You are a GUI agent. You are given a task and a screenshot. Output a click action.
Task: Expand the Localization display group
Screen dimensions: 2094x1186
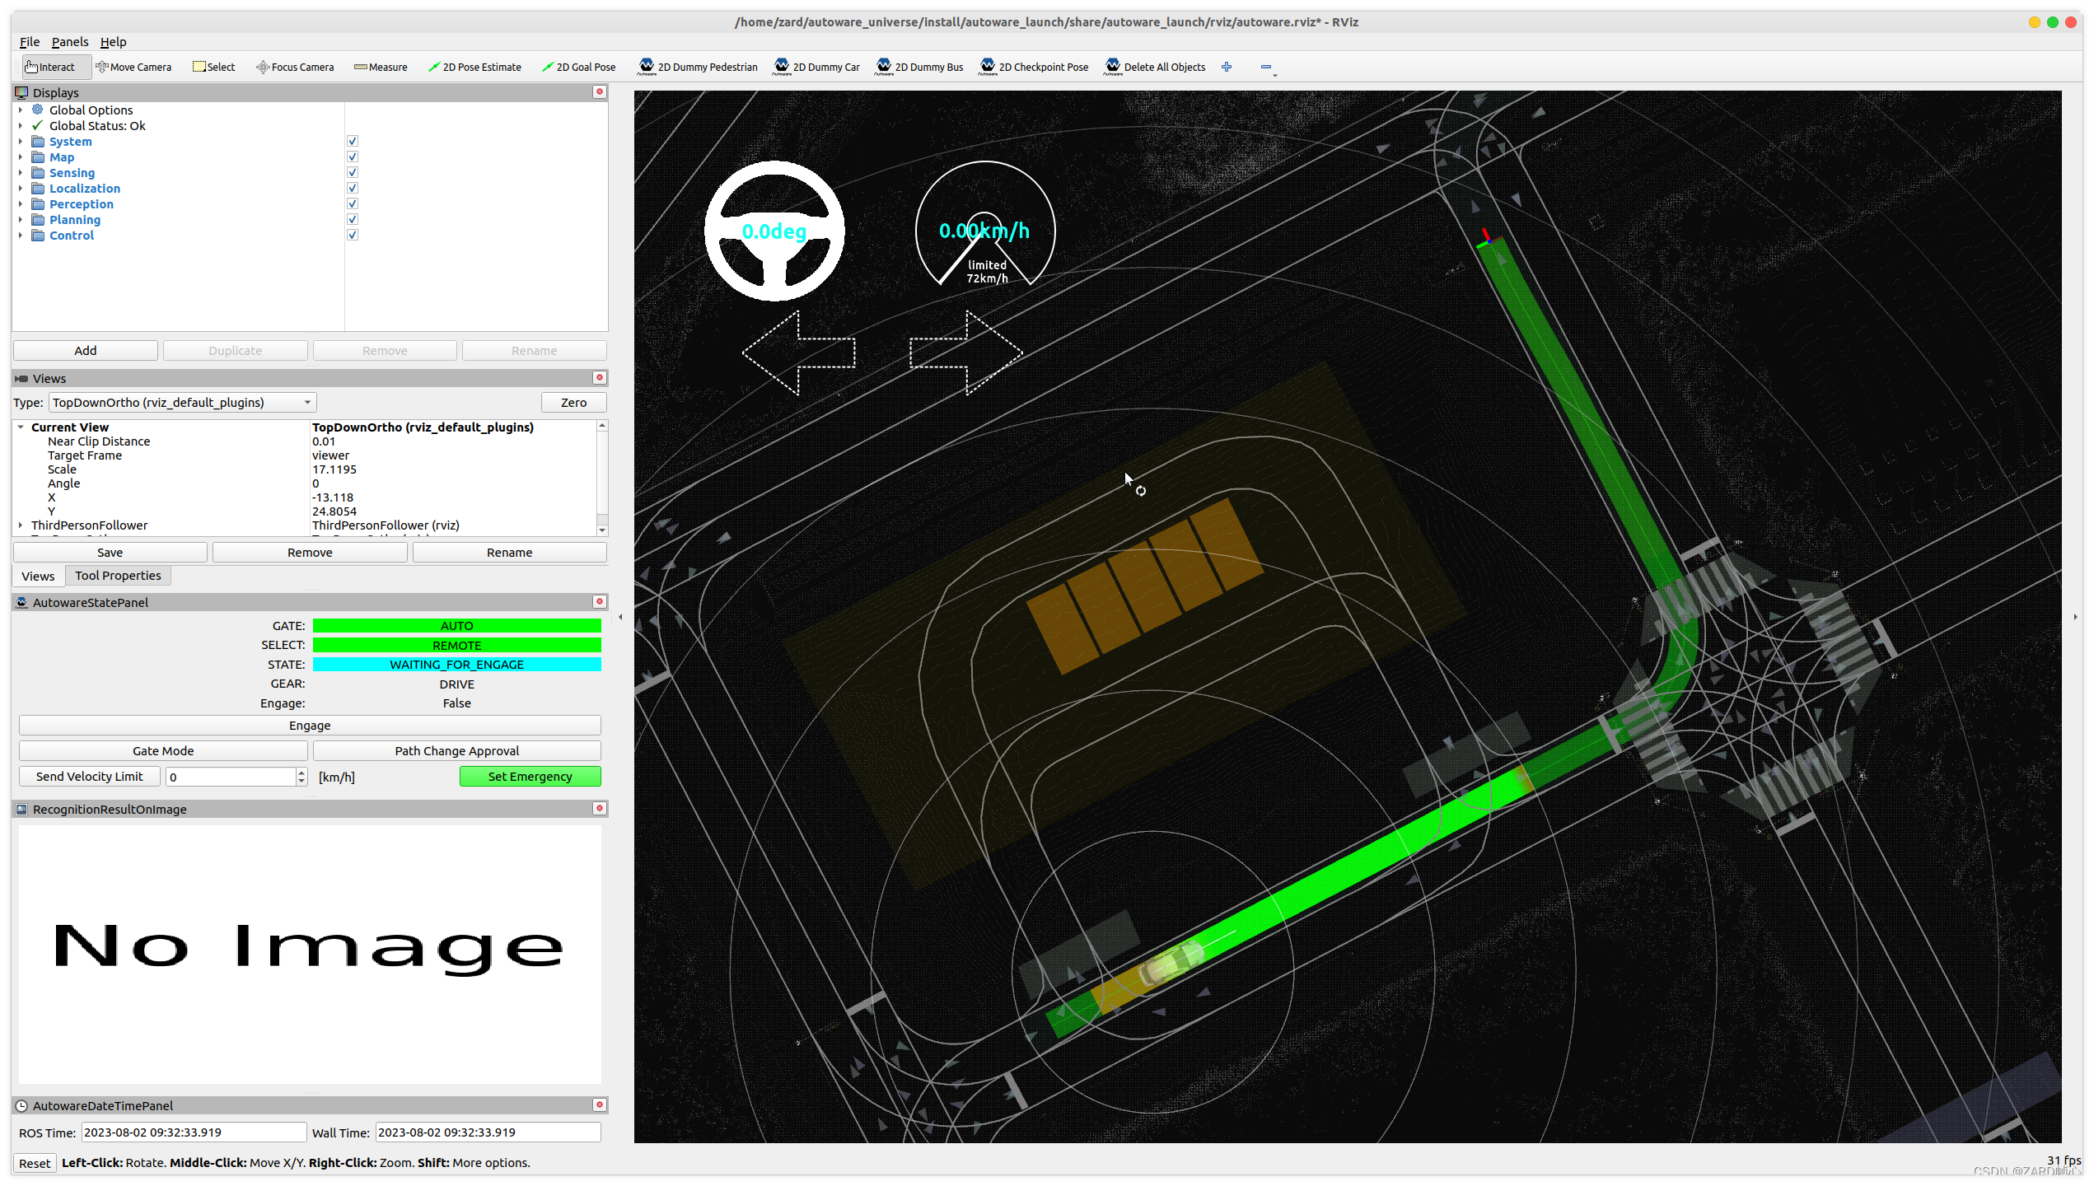tap(21, 188)
